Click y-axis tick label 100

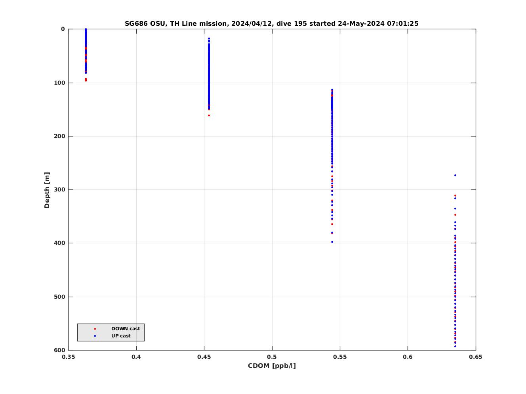tap(60, 83)
